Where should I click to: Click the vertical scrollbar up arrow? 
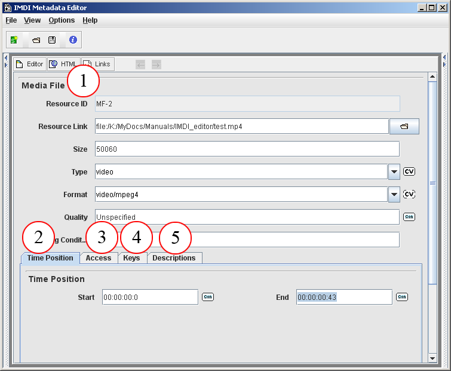point(432,77)
